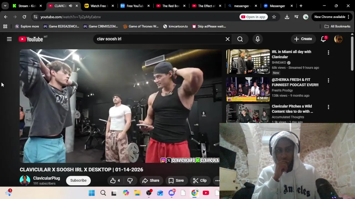
Task: Open options for IRL in Miami video
Action: pos(328,53)
